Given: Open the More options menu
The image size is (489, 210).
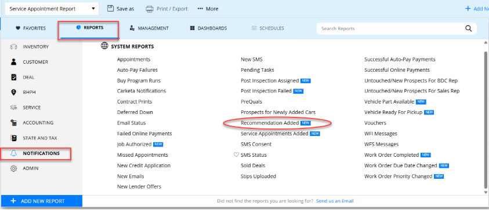Looking at the screenshot, I should coord(208,9).
